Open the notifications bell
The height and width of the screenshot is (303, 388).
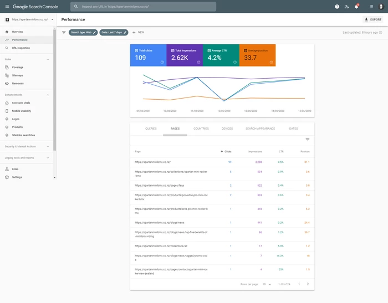point(356,7)
